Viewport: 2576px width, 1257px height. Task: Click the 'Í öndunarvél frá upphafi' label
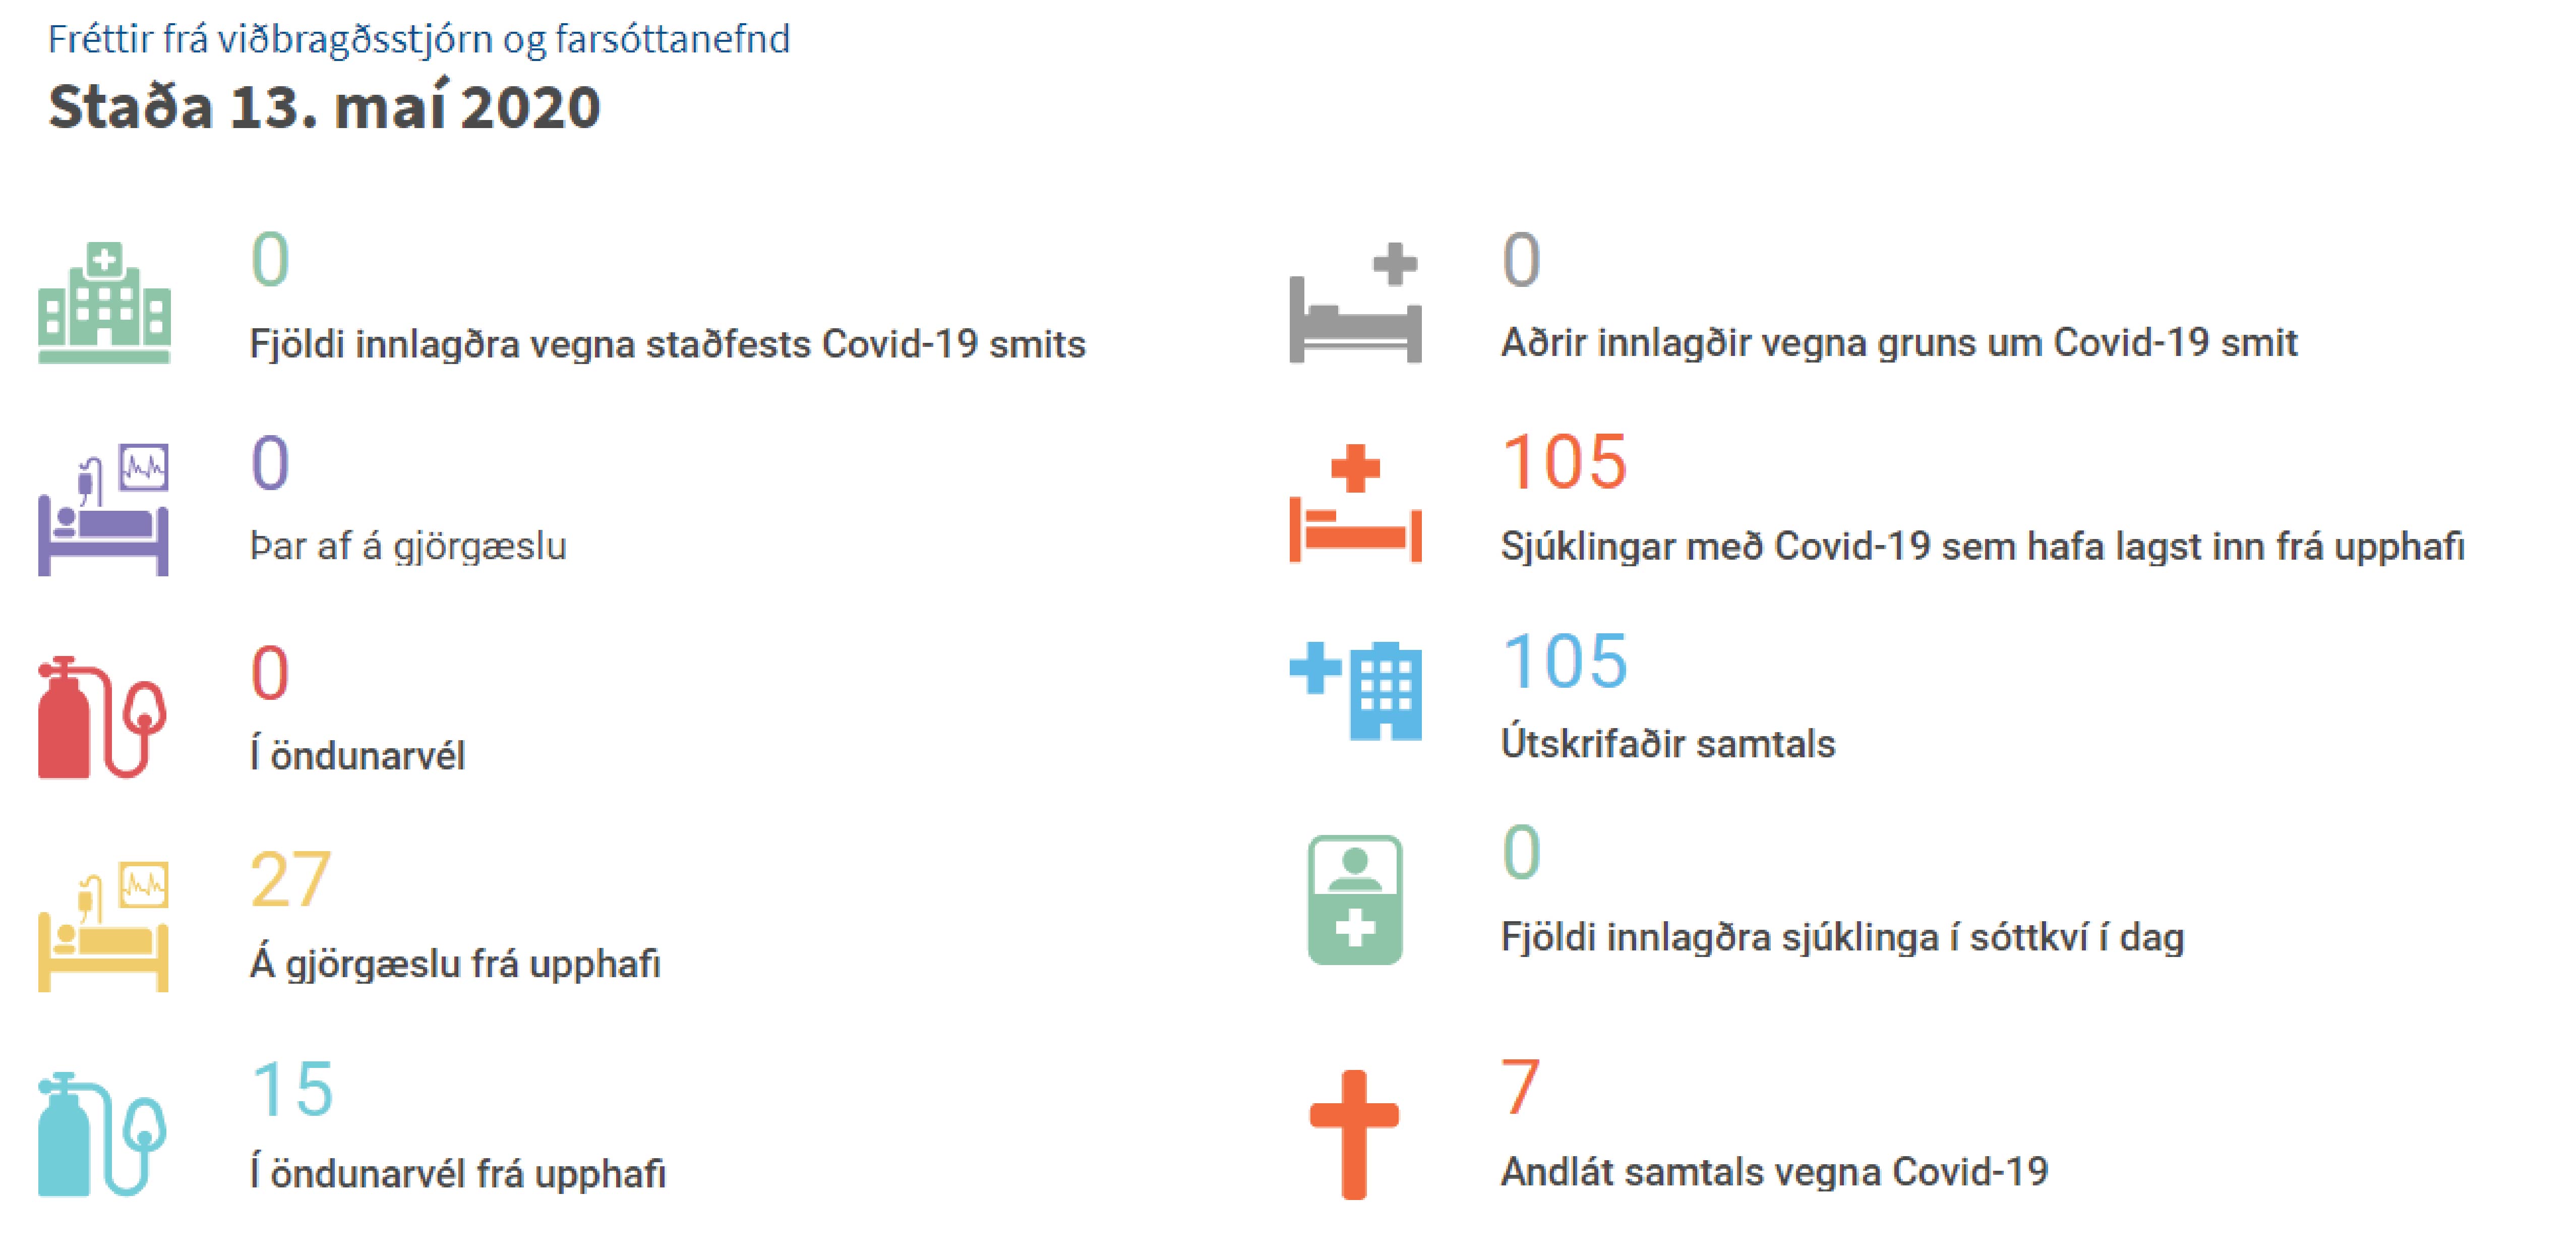pos(458,1173)
